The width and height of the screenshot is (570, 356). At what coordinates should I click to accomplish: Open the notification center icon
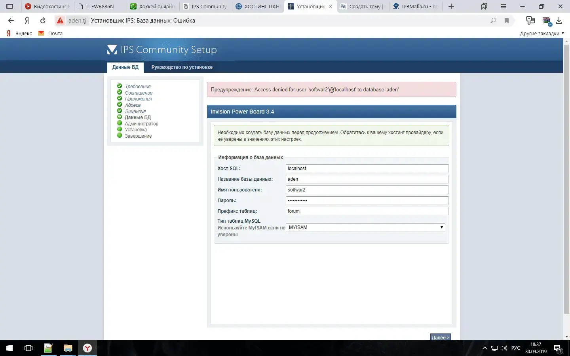point(558,348)
